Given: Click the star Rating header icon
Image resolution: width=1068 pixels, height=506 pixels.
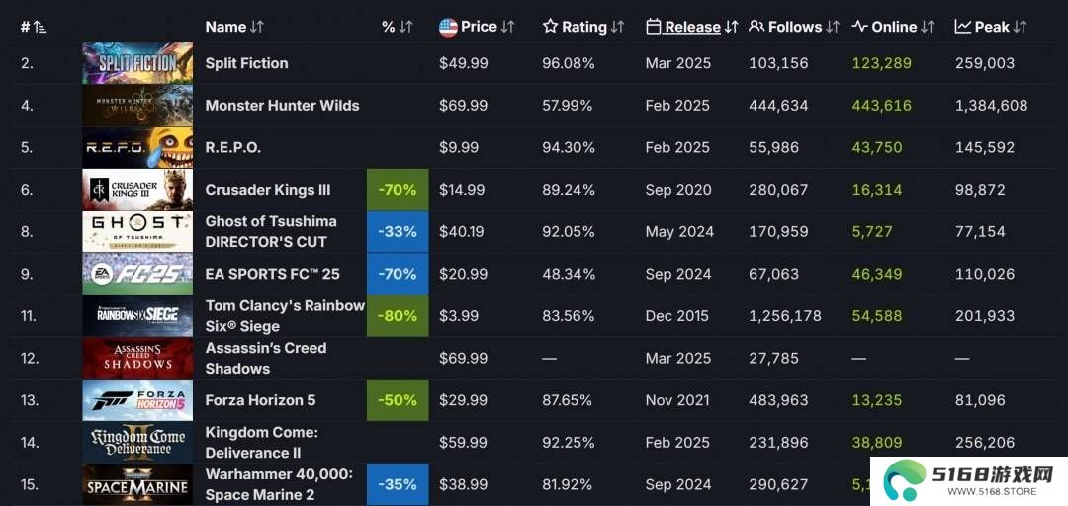Looking at the screenshot, I should coord(551,27).
